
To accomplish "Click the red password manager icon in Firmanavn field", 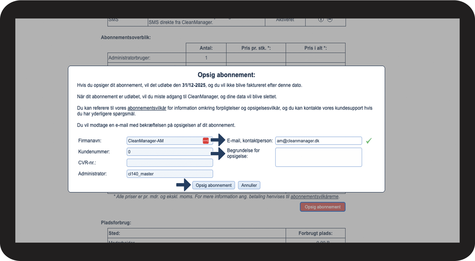I will coord(206,141).
